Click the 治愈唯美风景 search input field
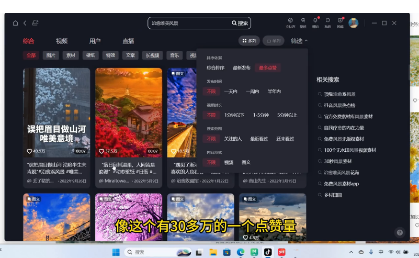419x258 pixels. 190,23
